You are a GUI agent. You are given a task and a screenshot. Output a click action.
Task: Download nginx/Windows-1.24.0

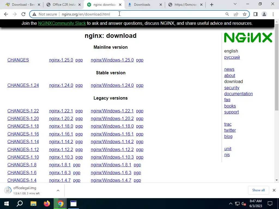click(x=112, y=85)
